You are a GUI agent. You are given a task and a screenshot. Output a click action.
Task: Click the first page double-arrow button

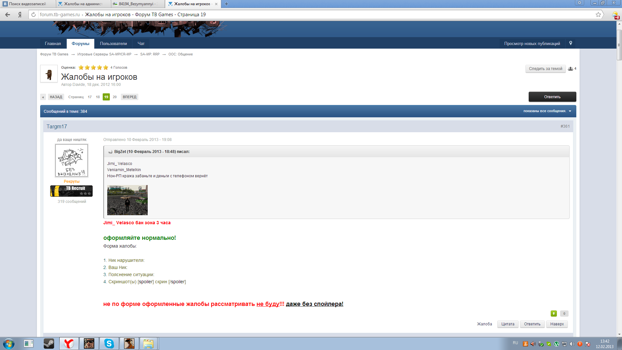pos(43,97)
